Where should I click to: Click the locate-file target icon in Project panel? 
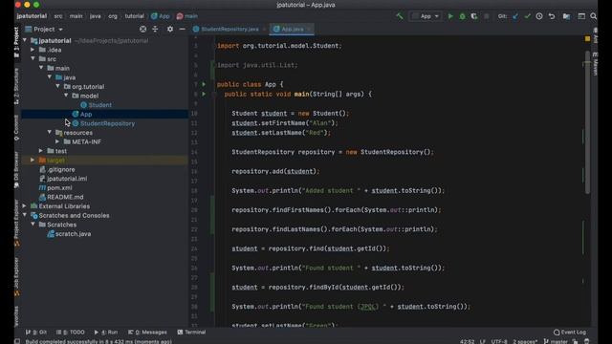point(142,30)
